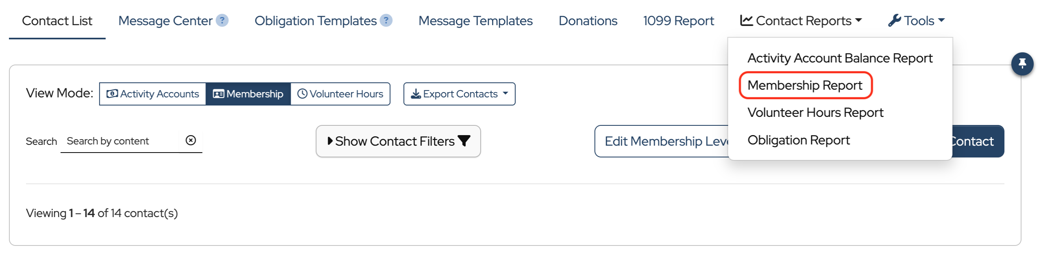Click the Search by content field
Screen dimensions: 1041x254
[120, 141]
